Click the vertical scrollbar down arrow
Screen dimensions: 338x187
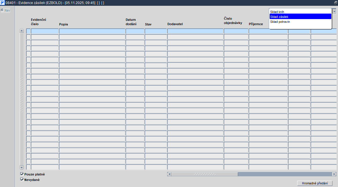21,167
